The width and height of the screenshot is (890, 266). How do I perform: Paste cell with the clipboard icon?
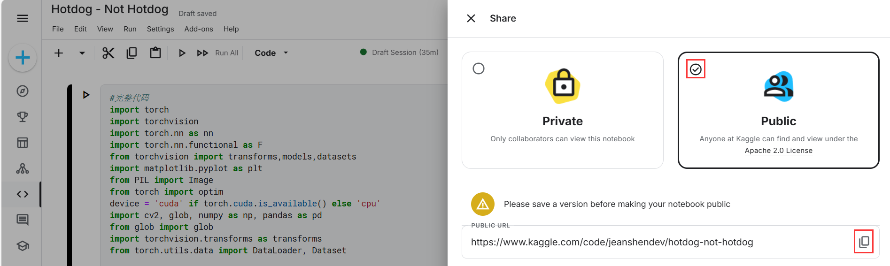pyautogui.click(x=155, y=53)
